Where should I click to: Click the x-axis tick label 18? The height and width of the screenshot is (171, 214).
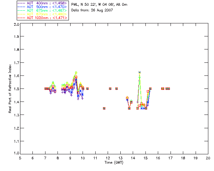pos(183,158)
